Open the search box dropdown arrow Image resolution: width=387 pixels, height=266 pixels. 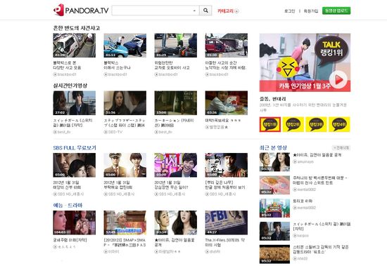point(194,11)
